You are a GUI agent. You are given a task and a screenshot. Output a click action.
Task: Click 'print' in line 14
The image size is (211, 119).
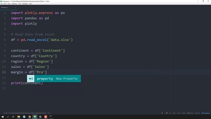[x=16, y=83]
